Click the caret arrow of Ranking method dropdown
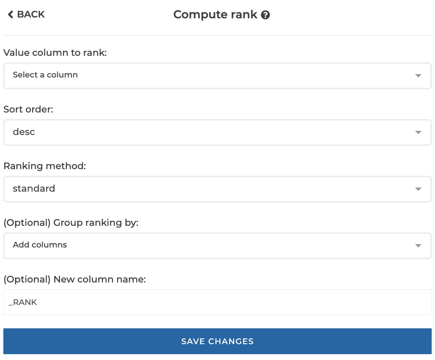 point(418,189)
